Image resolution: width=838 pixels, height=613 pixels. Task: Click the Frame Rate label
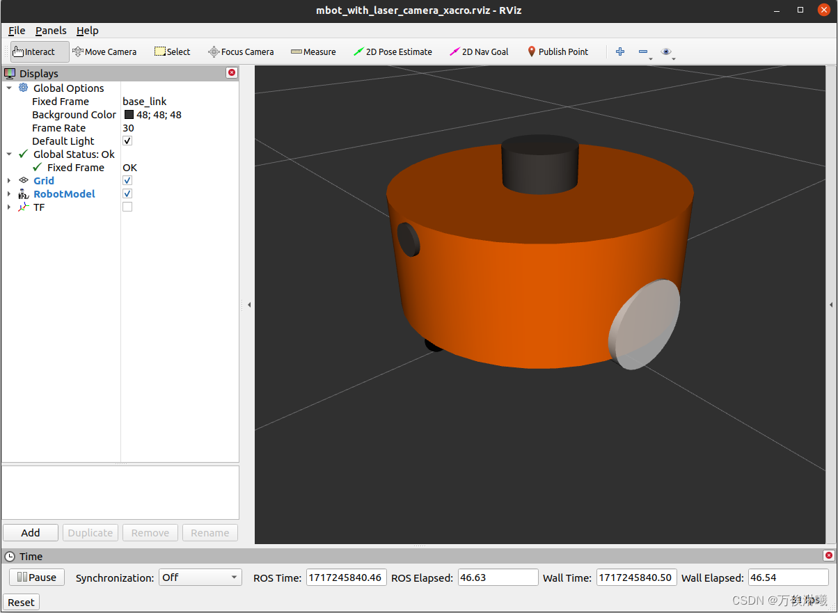[x=58, y=128]
